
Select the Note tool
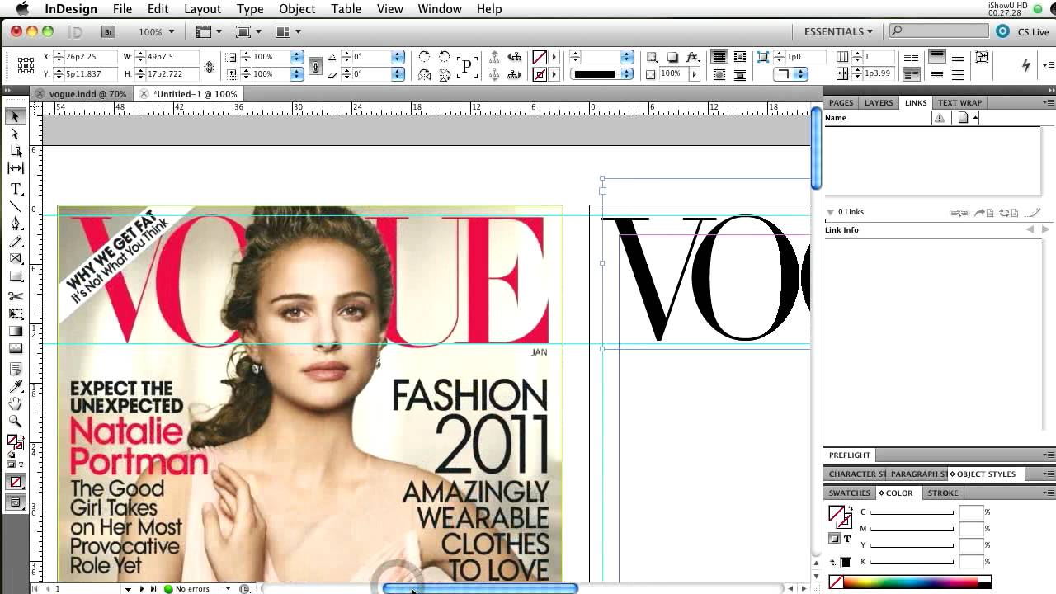click(15, 369)
